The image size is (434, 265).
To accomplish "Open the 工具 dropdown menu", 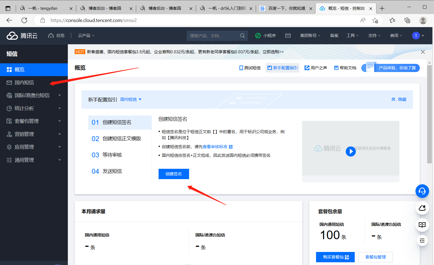I will coord(353,36).
